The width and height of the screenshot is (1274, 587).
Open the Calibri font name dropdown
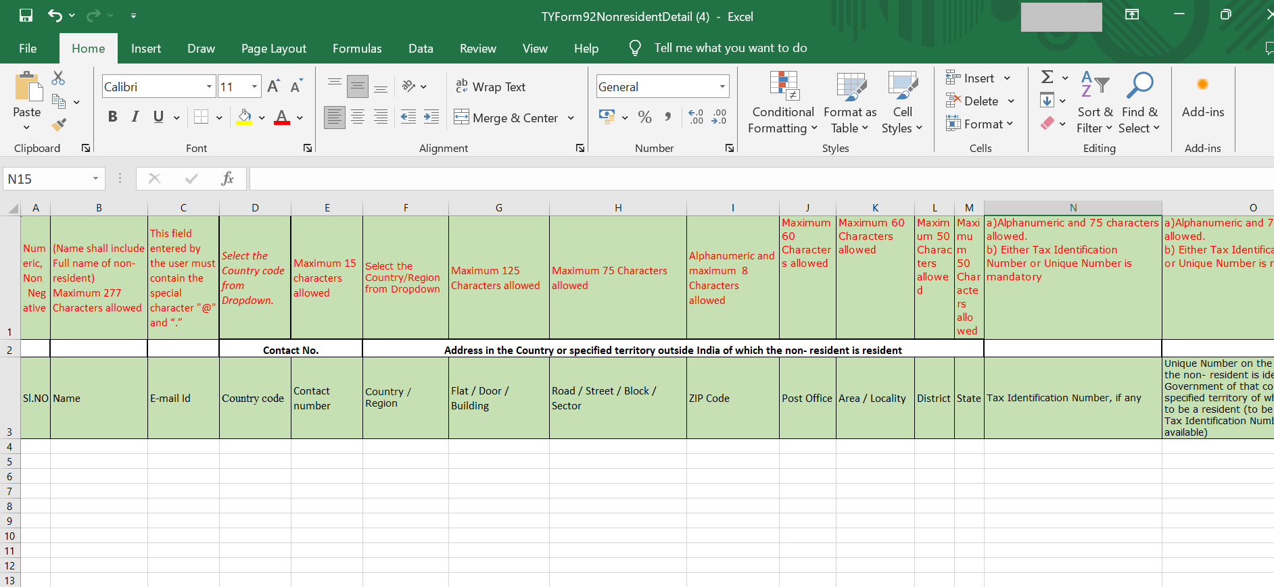point(209,86)
